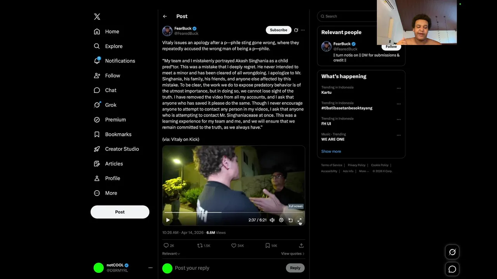Click FearBuck's avatar on the post

tap(167, 31)
